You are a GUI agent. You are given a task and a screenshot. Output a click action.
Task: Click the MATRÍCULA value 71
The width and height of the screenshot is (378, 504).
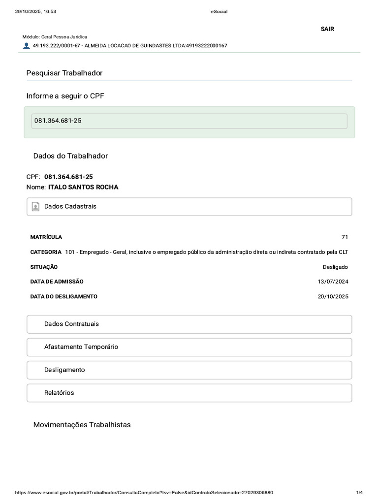(x=345, y=237)
